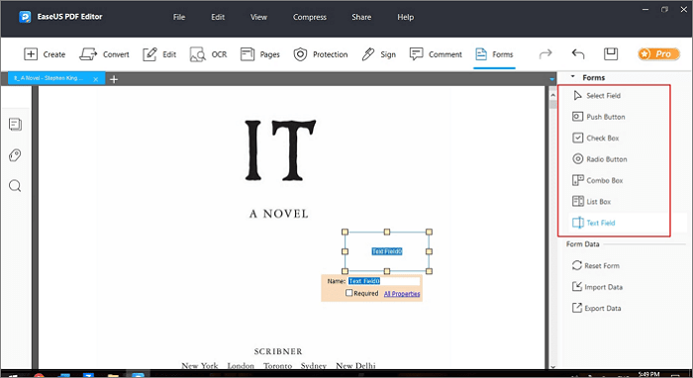
Task: Select the Text Field form tool
Action: click(594, 223)
